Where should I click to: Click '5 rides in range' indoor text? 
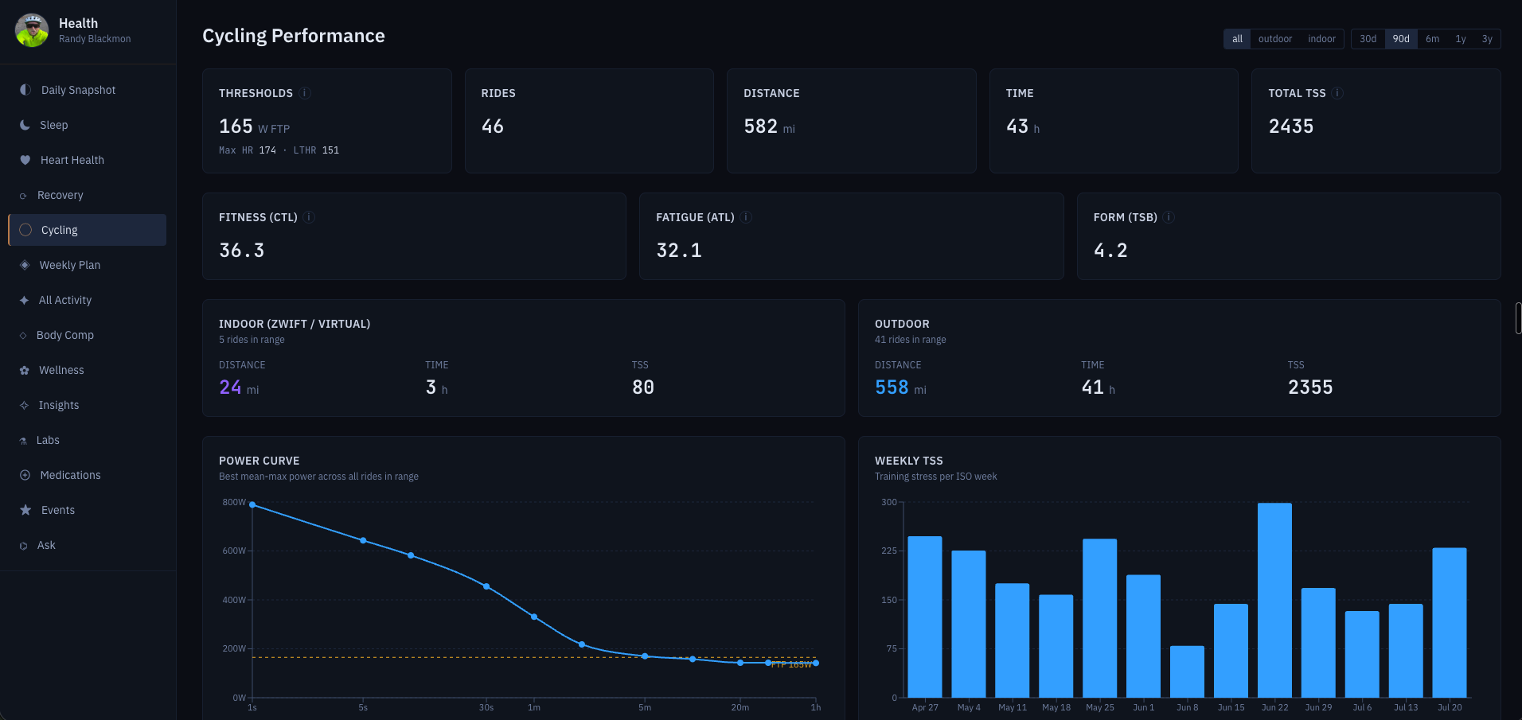tap(252, 340)
